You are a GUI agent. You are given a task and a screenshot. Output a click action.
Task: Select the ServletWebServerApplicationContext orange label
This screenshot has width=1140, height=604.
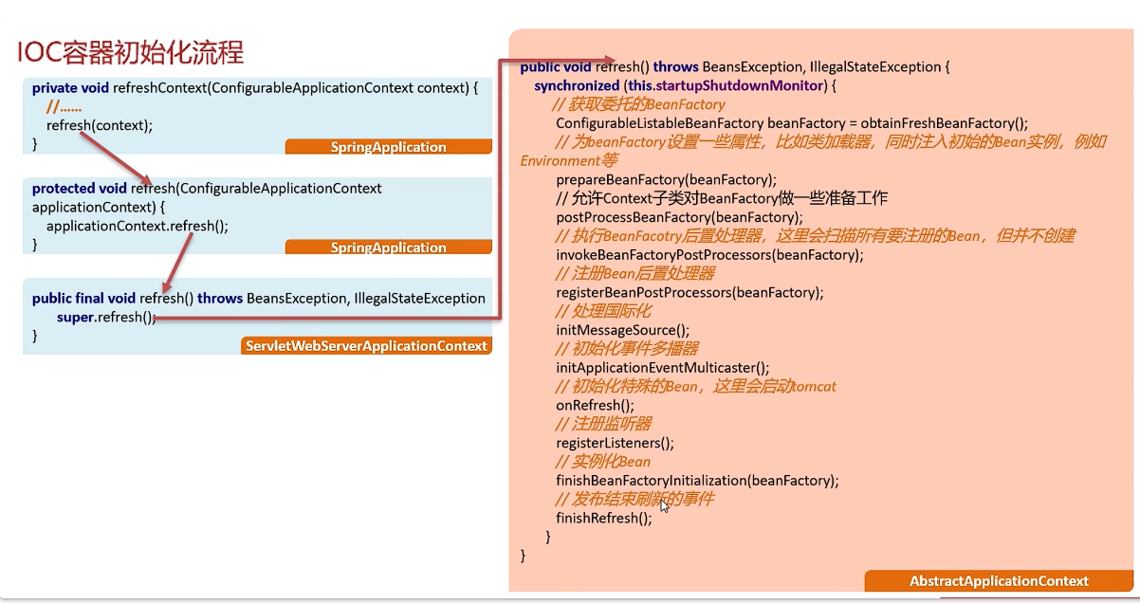click(366, 346)
